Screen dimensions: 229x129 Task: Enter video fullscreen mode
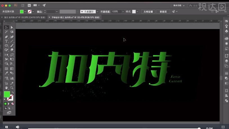click(223, 127)
